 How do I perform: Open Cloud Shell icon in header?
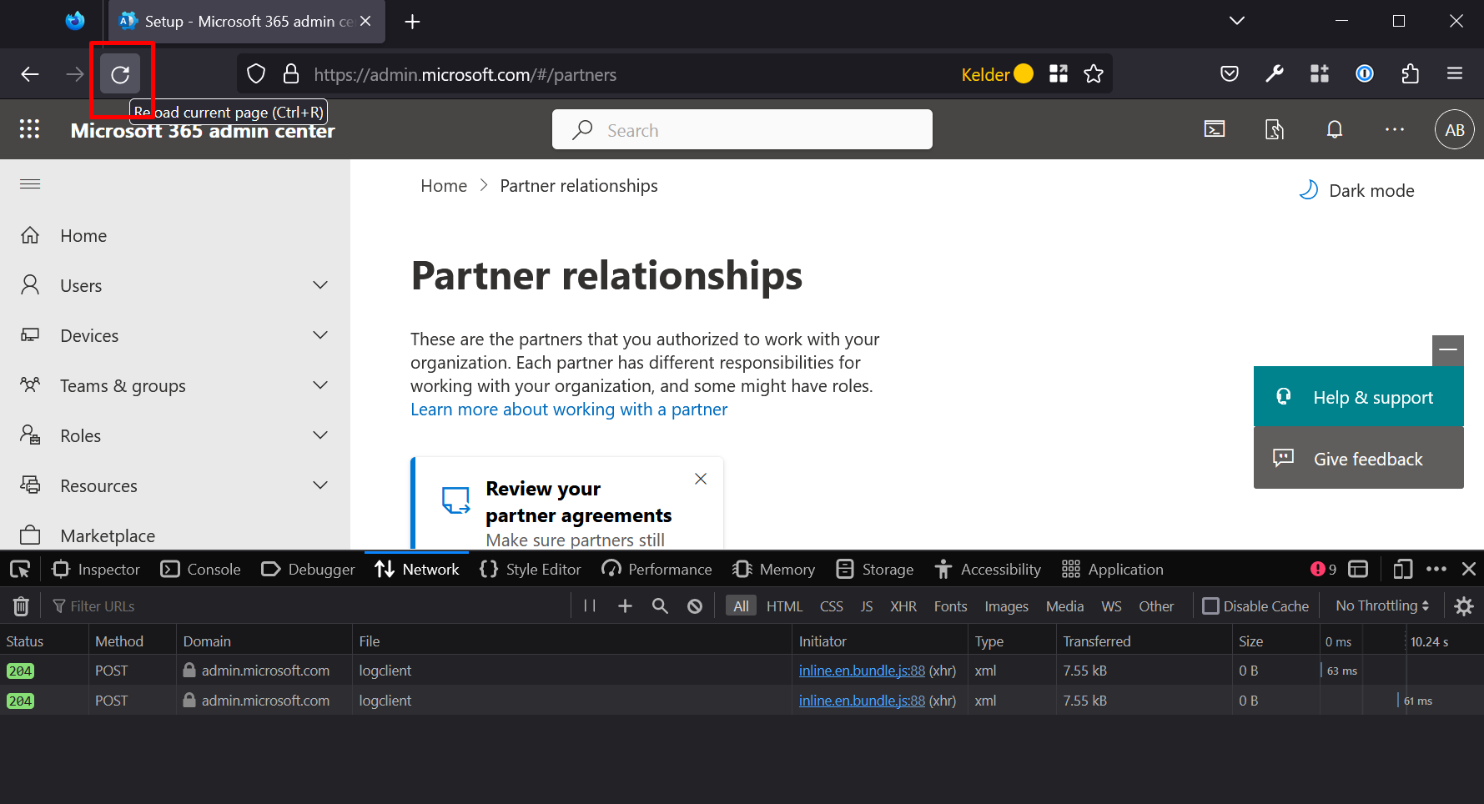1215,129
